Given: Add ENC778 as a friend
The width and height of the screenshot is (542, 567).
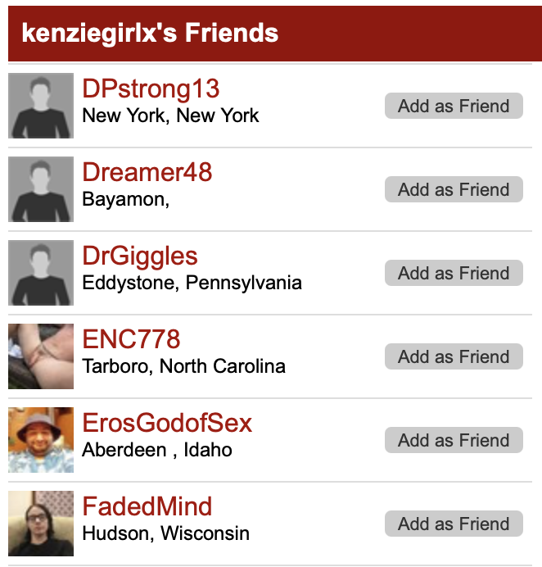Looking at the screenshot, I should click(x=454, y=356).
